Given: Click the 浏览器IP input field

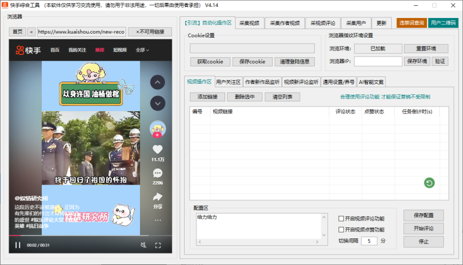Looking at the screenshot, I should click(378, 61).
